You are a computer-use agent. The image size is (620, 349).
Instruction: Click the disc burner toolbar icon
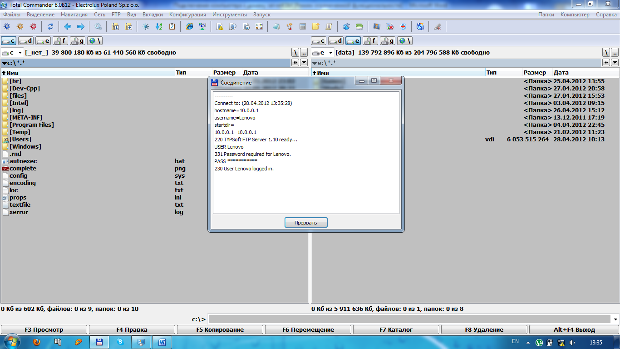coord(420,26)
